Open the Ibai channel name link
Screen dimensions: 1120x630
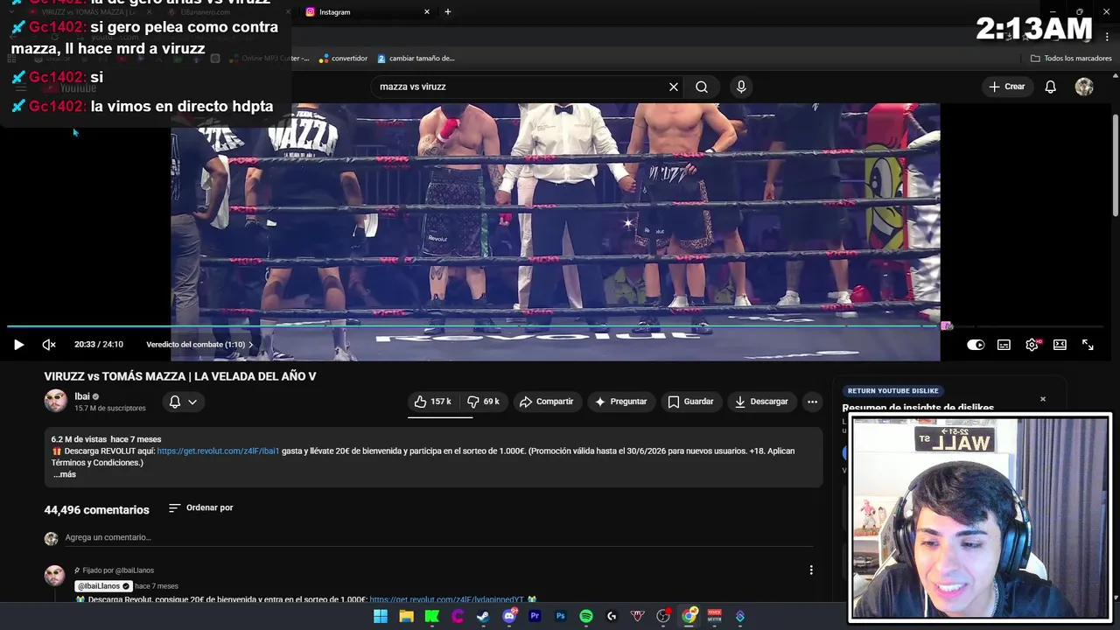click(x=82, y=396)
